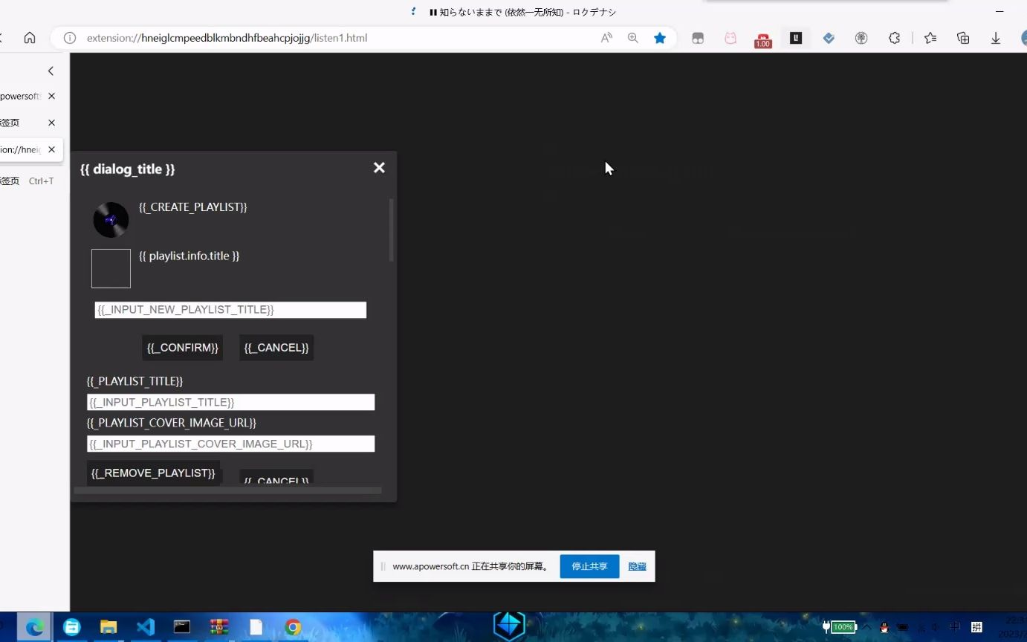Open the round gray emblem extension icon

[861, 38]
